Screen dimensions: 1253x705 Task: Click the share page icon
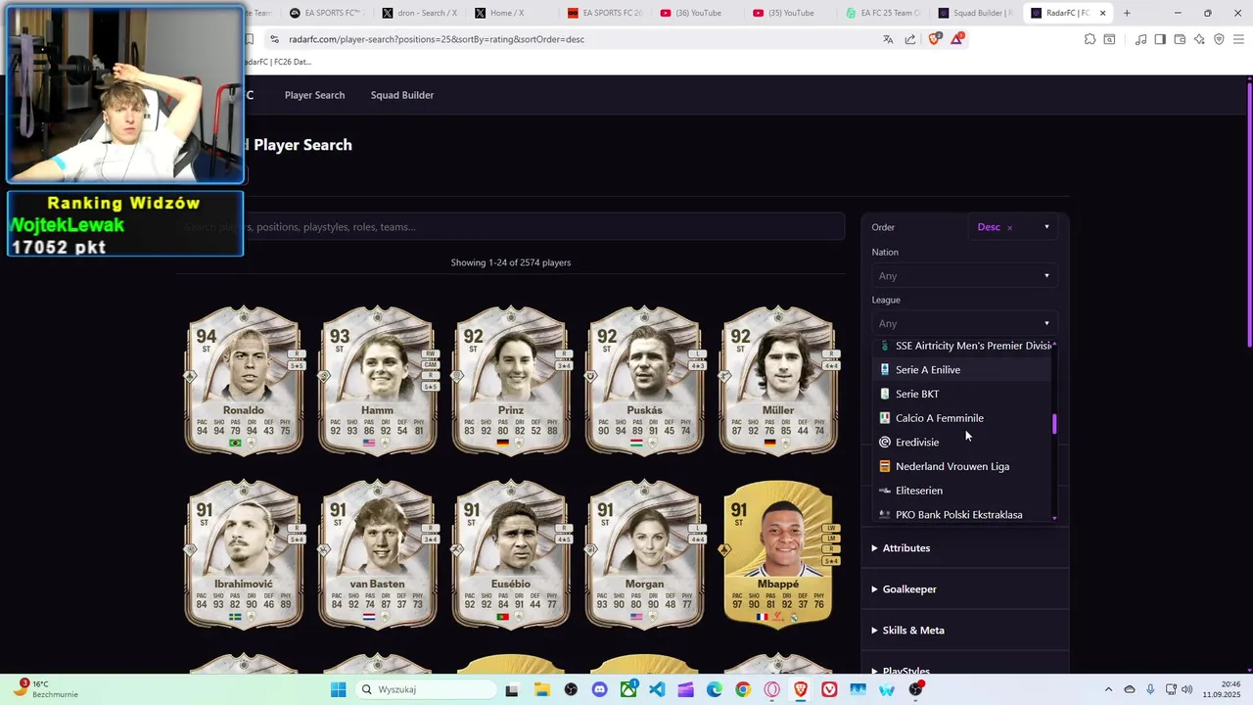pos(910,39)
